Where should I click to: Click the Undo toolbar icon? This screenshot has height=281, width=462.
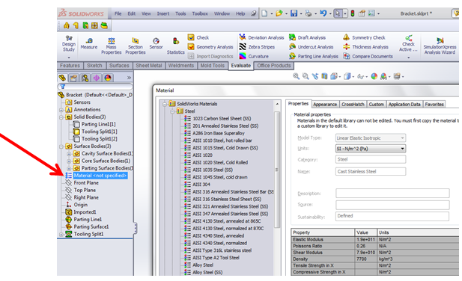click(323, 13)
